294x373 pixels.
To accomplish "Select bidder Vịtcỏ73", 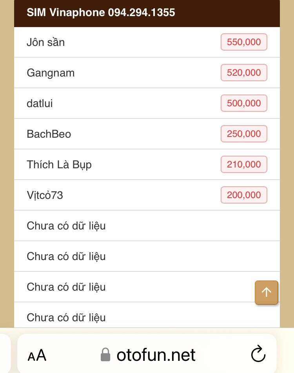I will point(45,195).
